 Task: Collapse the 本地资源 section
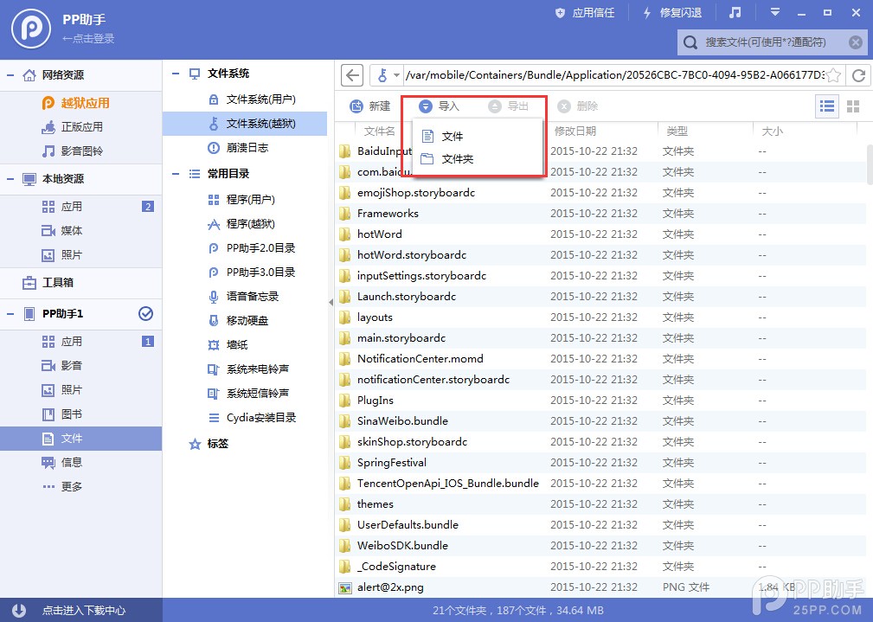(x=10, y=179)
